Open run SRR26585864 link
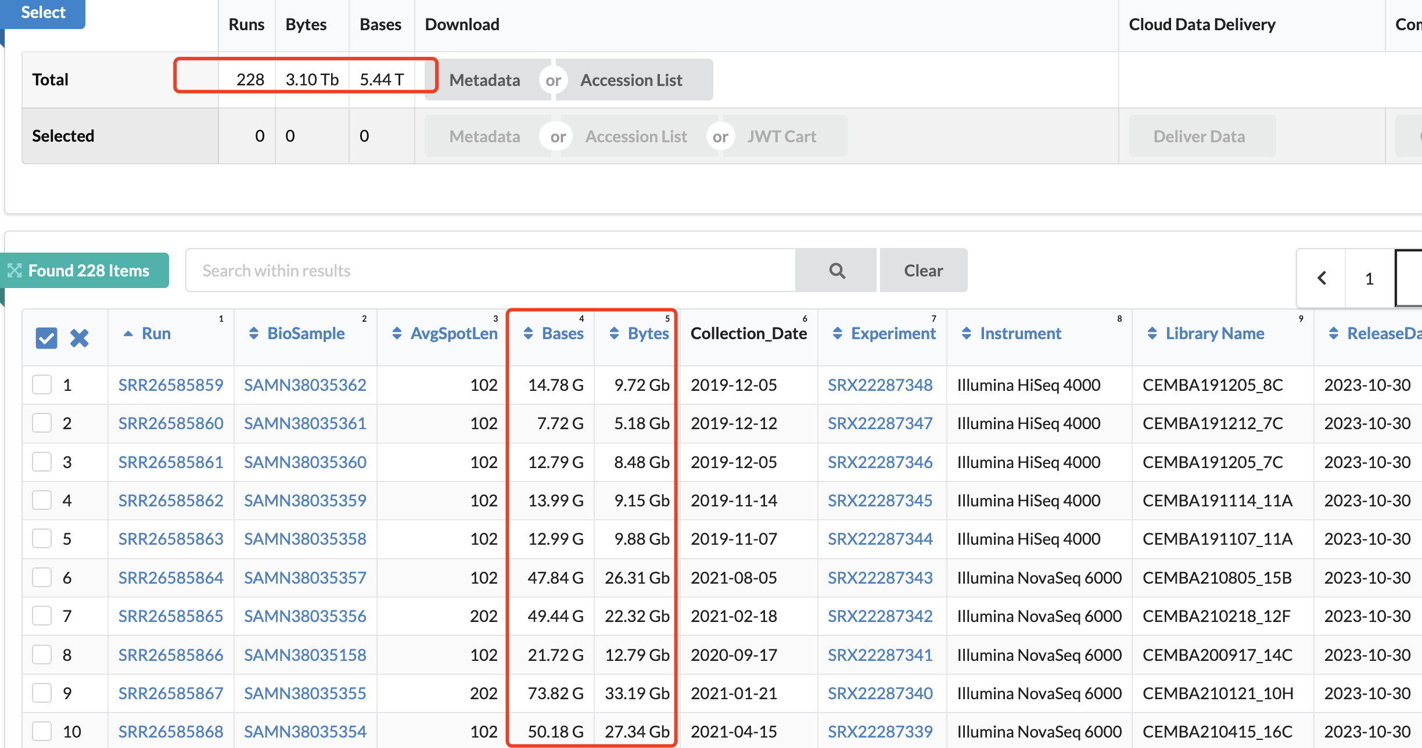The image size is (1422, 748). tap(171, 577)
